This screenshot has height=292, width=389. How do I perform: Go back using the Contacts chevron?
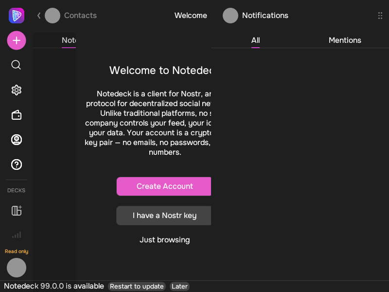[x=39, y=16]
